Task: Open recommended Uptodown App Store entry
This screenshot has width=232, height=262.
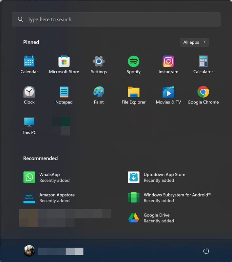Action: 164,178
